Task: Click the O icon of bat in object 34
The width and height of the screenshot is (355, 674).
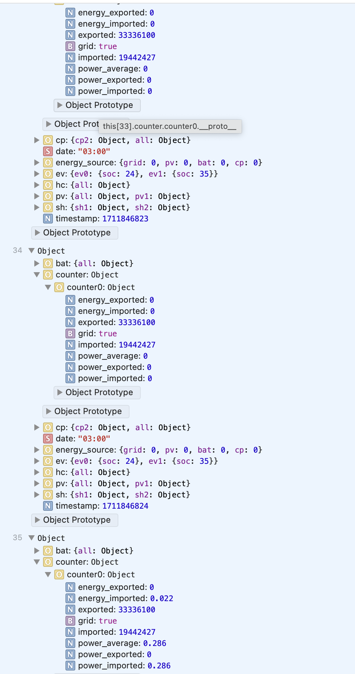Action: tap(48, 263)
